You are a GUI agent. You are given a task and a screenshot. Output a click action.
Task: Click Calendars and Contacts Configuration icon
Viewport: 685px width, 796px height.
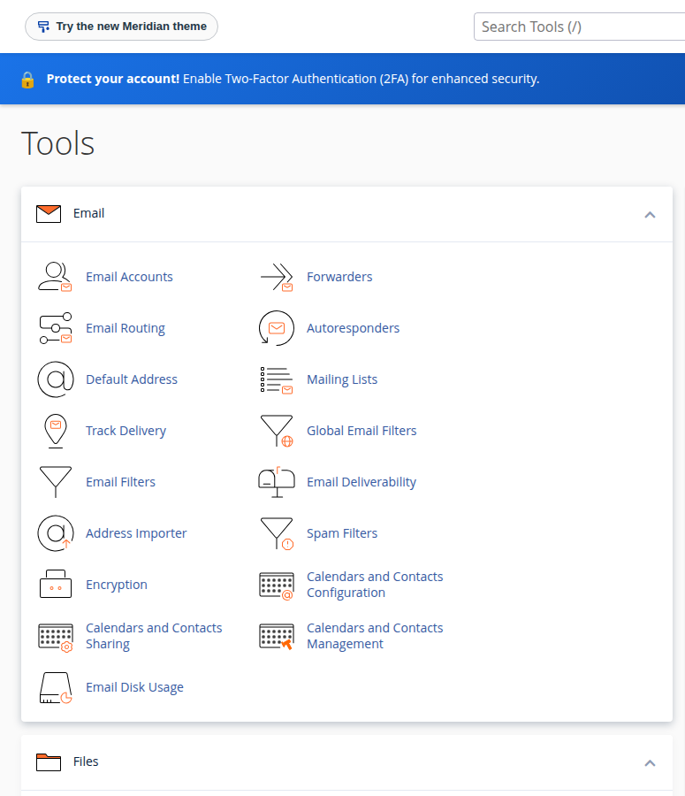tap(277, 586)
